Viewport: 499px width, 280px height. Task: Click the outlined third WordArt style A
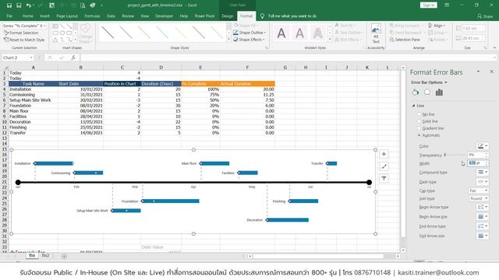[x=317, y=33]
